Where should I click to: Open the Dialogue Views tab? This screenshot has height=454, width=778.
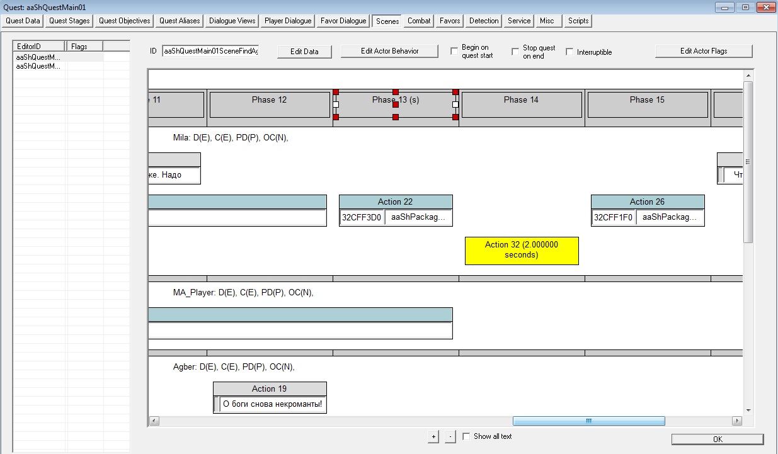coord(232,21)
